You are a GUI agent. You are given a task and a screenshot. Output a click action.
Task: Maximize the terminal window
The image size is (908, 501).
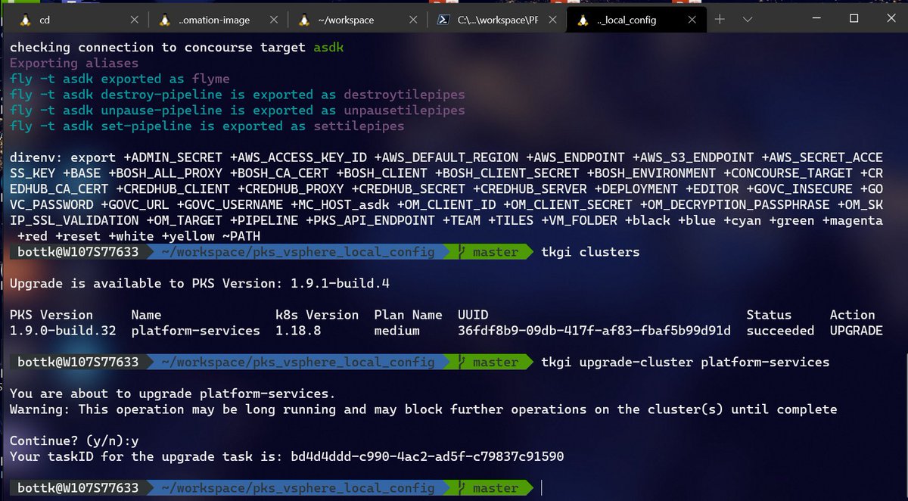[854, 18]
